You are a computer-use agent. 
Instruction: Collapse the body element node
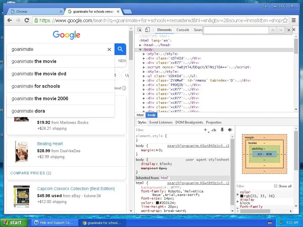(x=141, y=50)
